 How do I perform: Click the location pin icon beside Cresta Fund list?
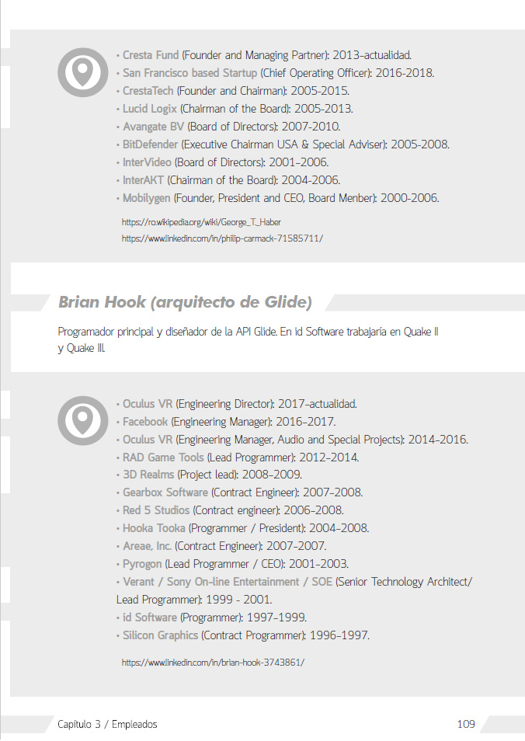point(82,73)
